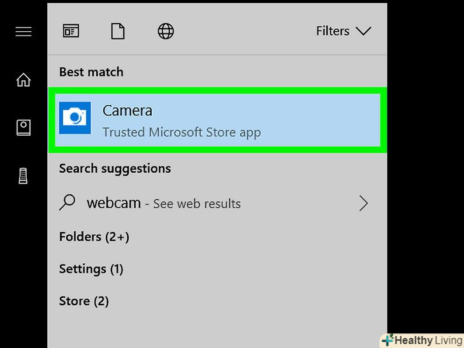This screenshot has height=348, width=464.
Task: Show Settings (1) results
Action: pyautogui.click(x=91, y=269)
